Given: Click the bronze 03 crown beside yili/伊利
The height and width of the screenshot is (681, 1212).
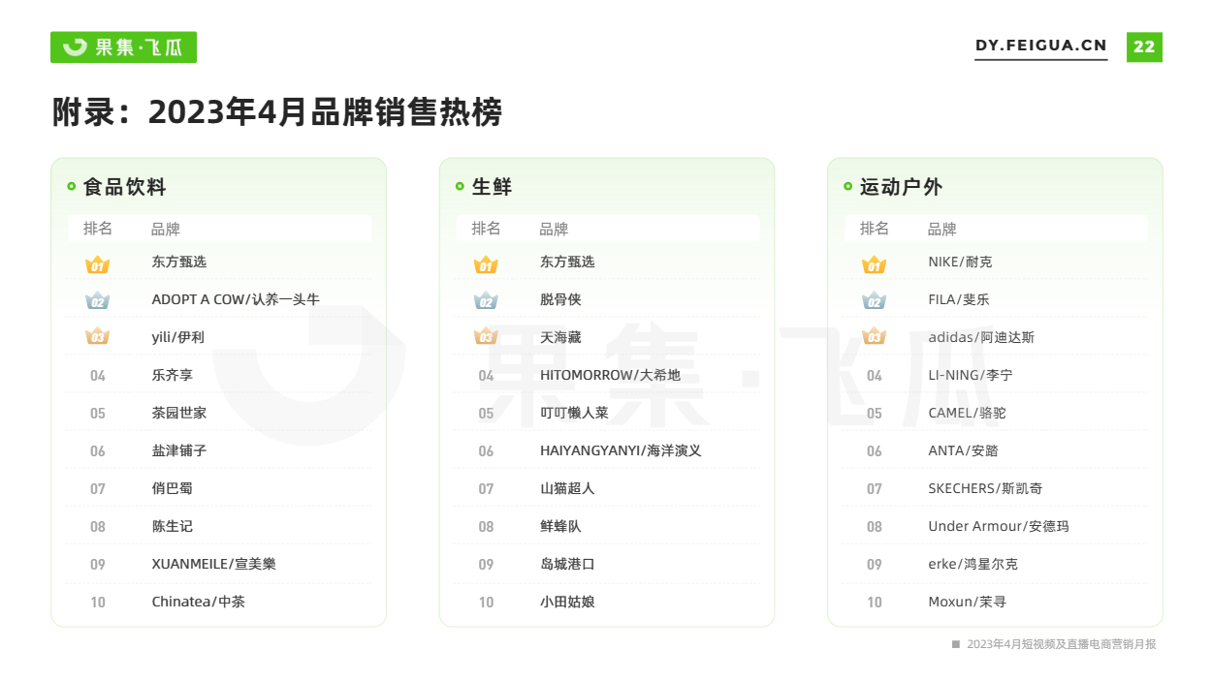Looking at the screenshot, I should coord(98,337).
